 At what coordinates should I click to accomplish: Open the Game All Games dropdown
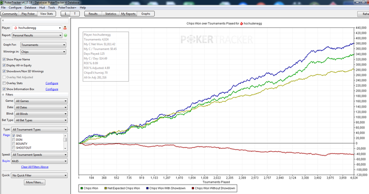tap(41, 101)
